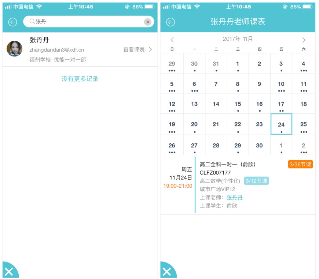
Task: Go to previous month in calendar
Action: click(172, 40)
